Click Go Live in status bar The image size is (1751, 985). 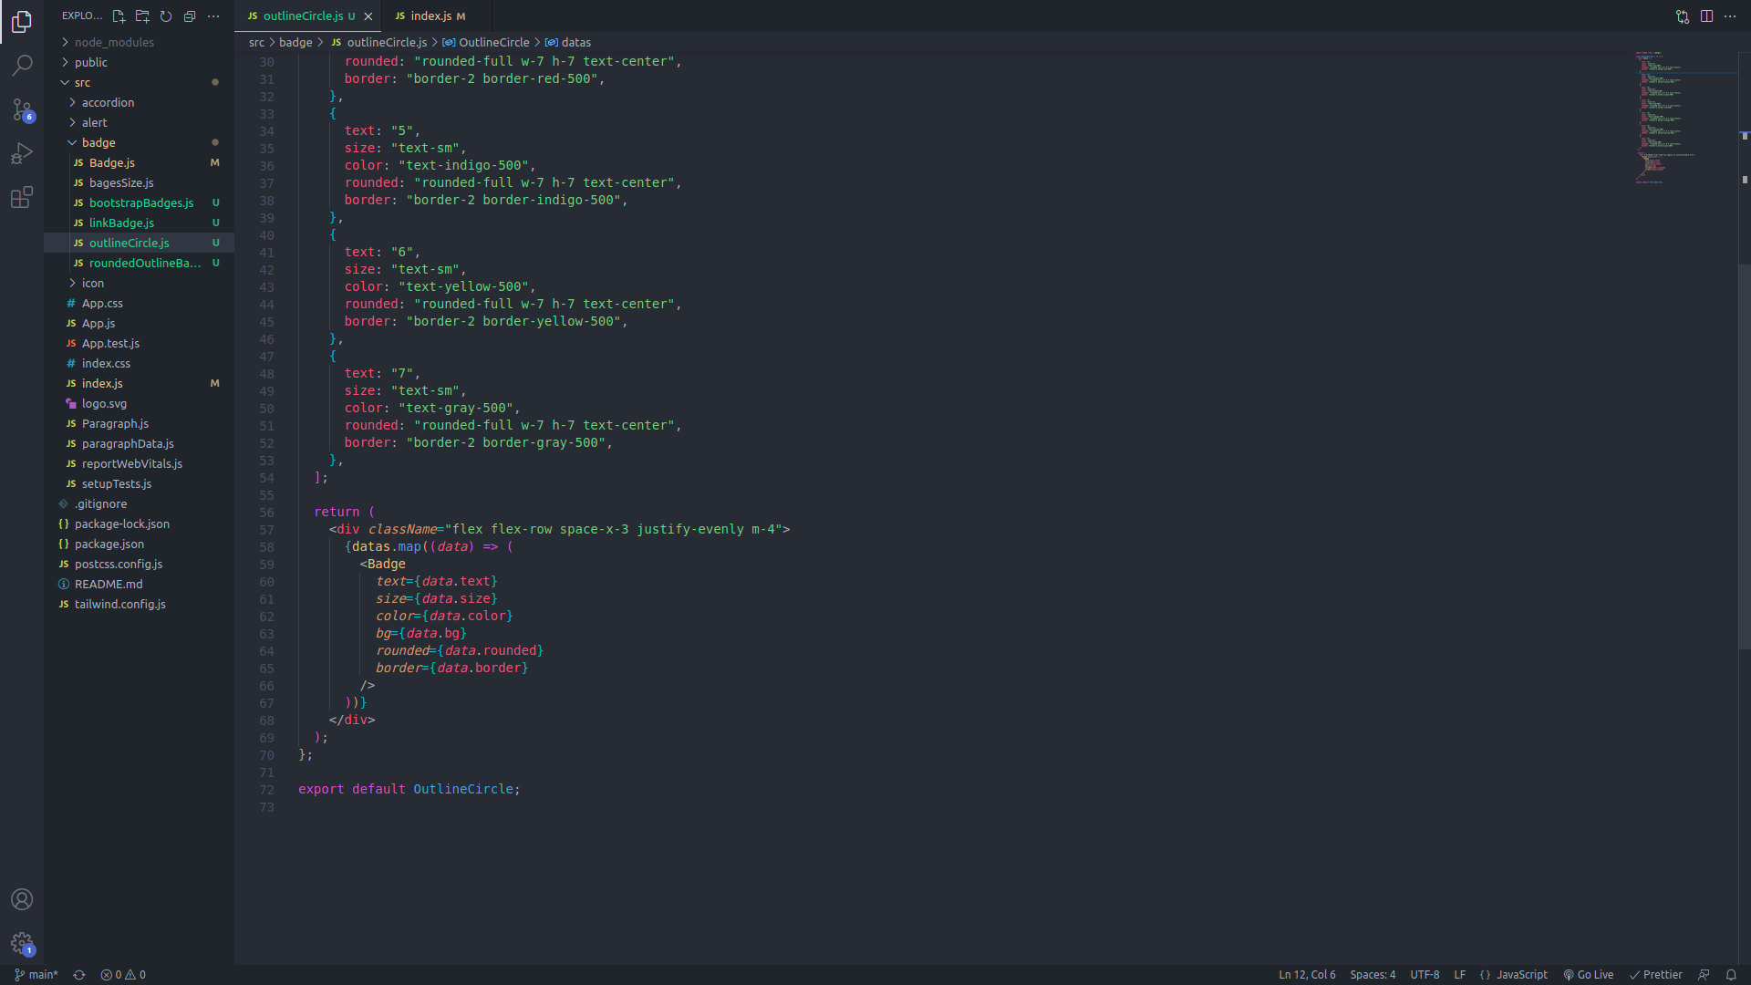pyautogui.click(x=1588, y=974)
